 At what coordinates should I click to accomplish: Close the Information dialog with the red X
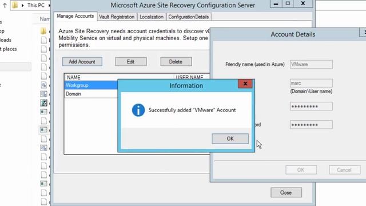[x=245, y=84]
